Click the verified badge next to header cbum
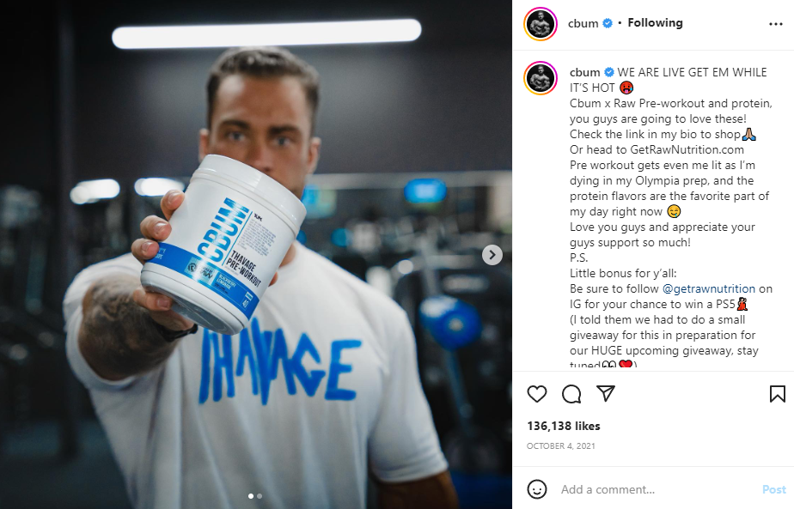The width and height of the screenshot is (794, 509). click(x=608, y=23)
